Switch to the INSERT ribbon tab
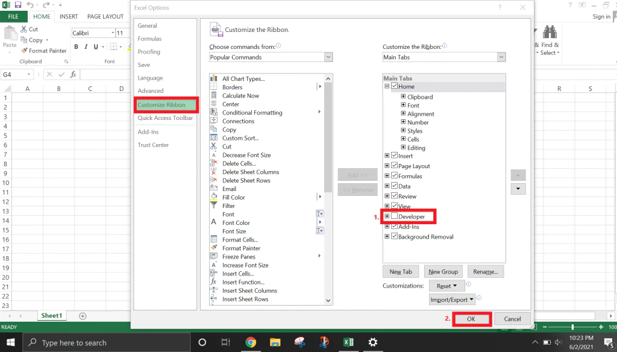Image resolution: width=617 pixels, height=352 pixels. 69,16
